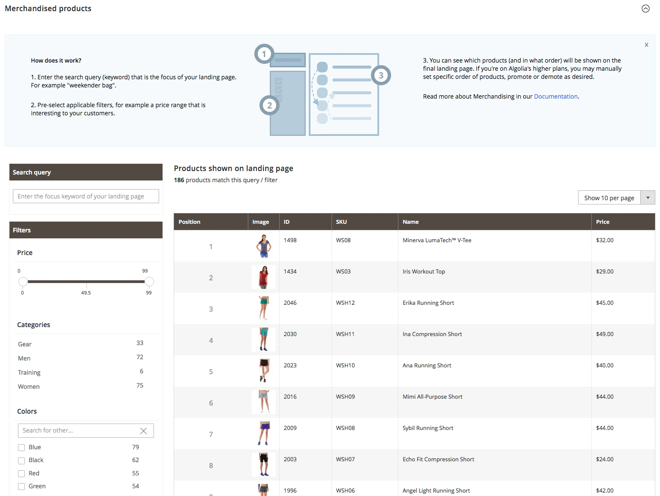Viewport: 660px width, 496px height.
Task: Enable the Black color filter
Action: tap(21, 460)
